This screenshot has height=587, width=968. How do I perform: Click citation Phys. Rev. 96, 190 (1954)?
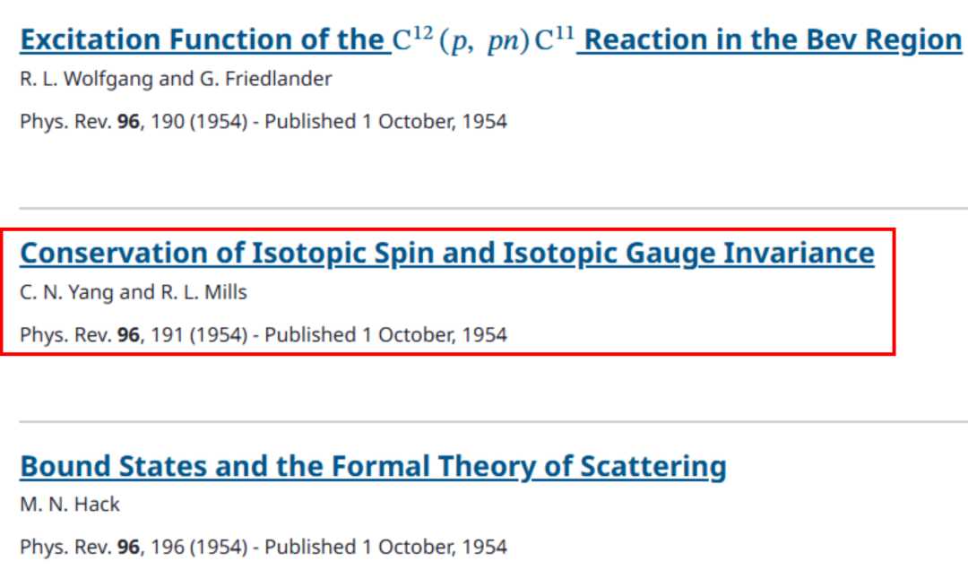pyautogui.click(x=133, y=122)
